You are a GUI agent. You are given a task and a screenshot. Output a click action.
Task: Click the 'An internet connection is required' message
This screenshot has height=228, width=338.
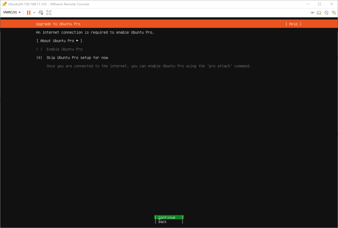95,32
